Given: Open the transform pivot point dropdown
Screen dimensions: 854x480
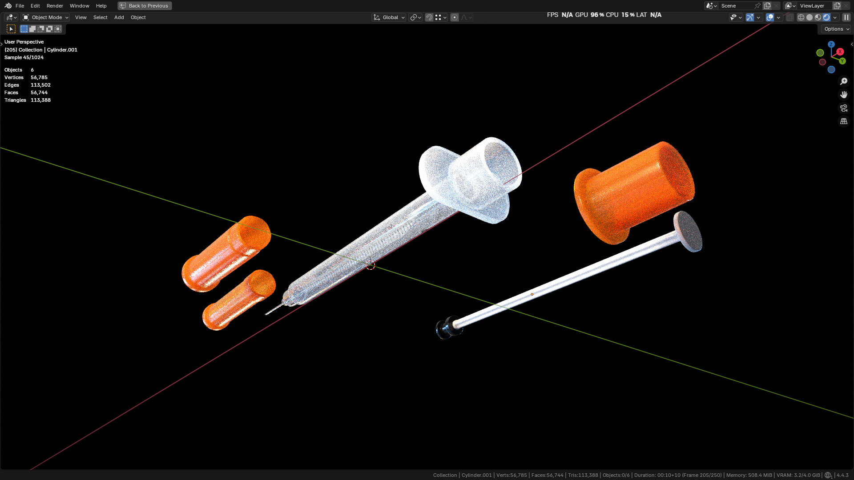Looking at the screenshot, I should (x=415, y=17).
